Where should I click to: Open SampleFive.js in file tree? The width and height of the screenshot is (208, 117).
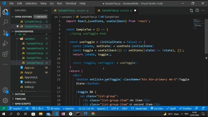(35, 44)
